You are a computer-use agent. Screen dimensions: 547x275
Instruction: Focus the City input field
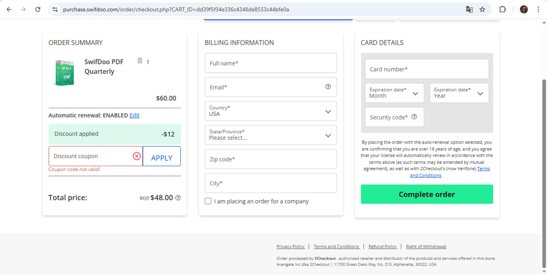(x=271, y=183)
